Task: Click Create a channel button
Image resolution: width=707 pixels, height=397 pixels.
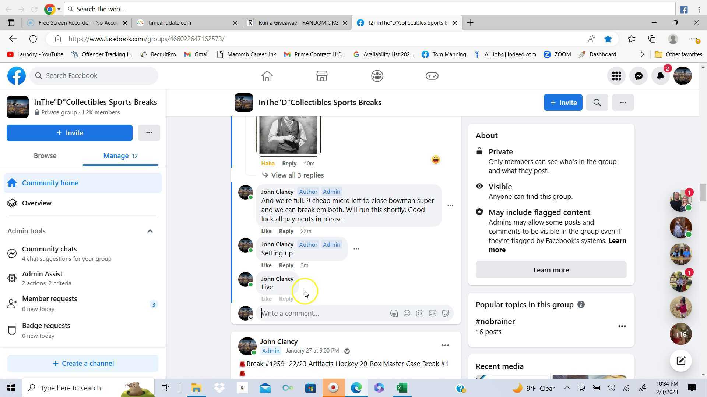Action: pyautogui.click(x=83, y=364)
